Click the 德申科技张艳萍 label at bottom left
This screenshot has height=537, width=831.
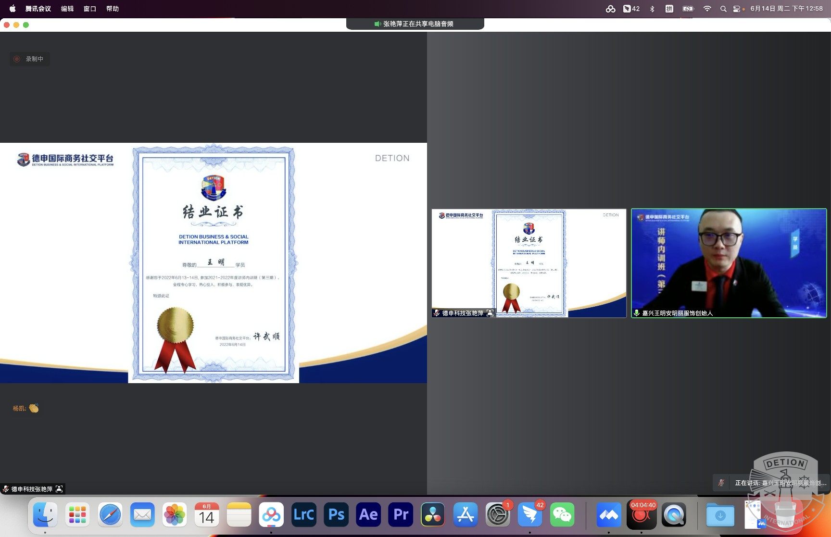point(32,489)
